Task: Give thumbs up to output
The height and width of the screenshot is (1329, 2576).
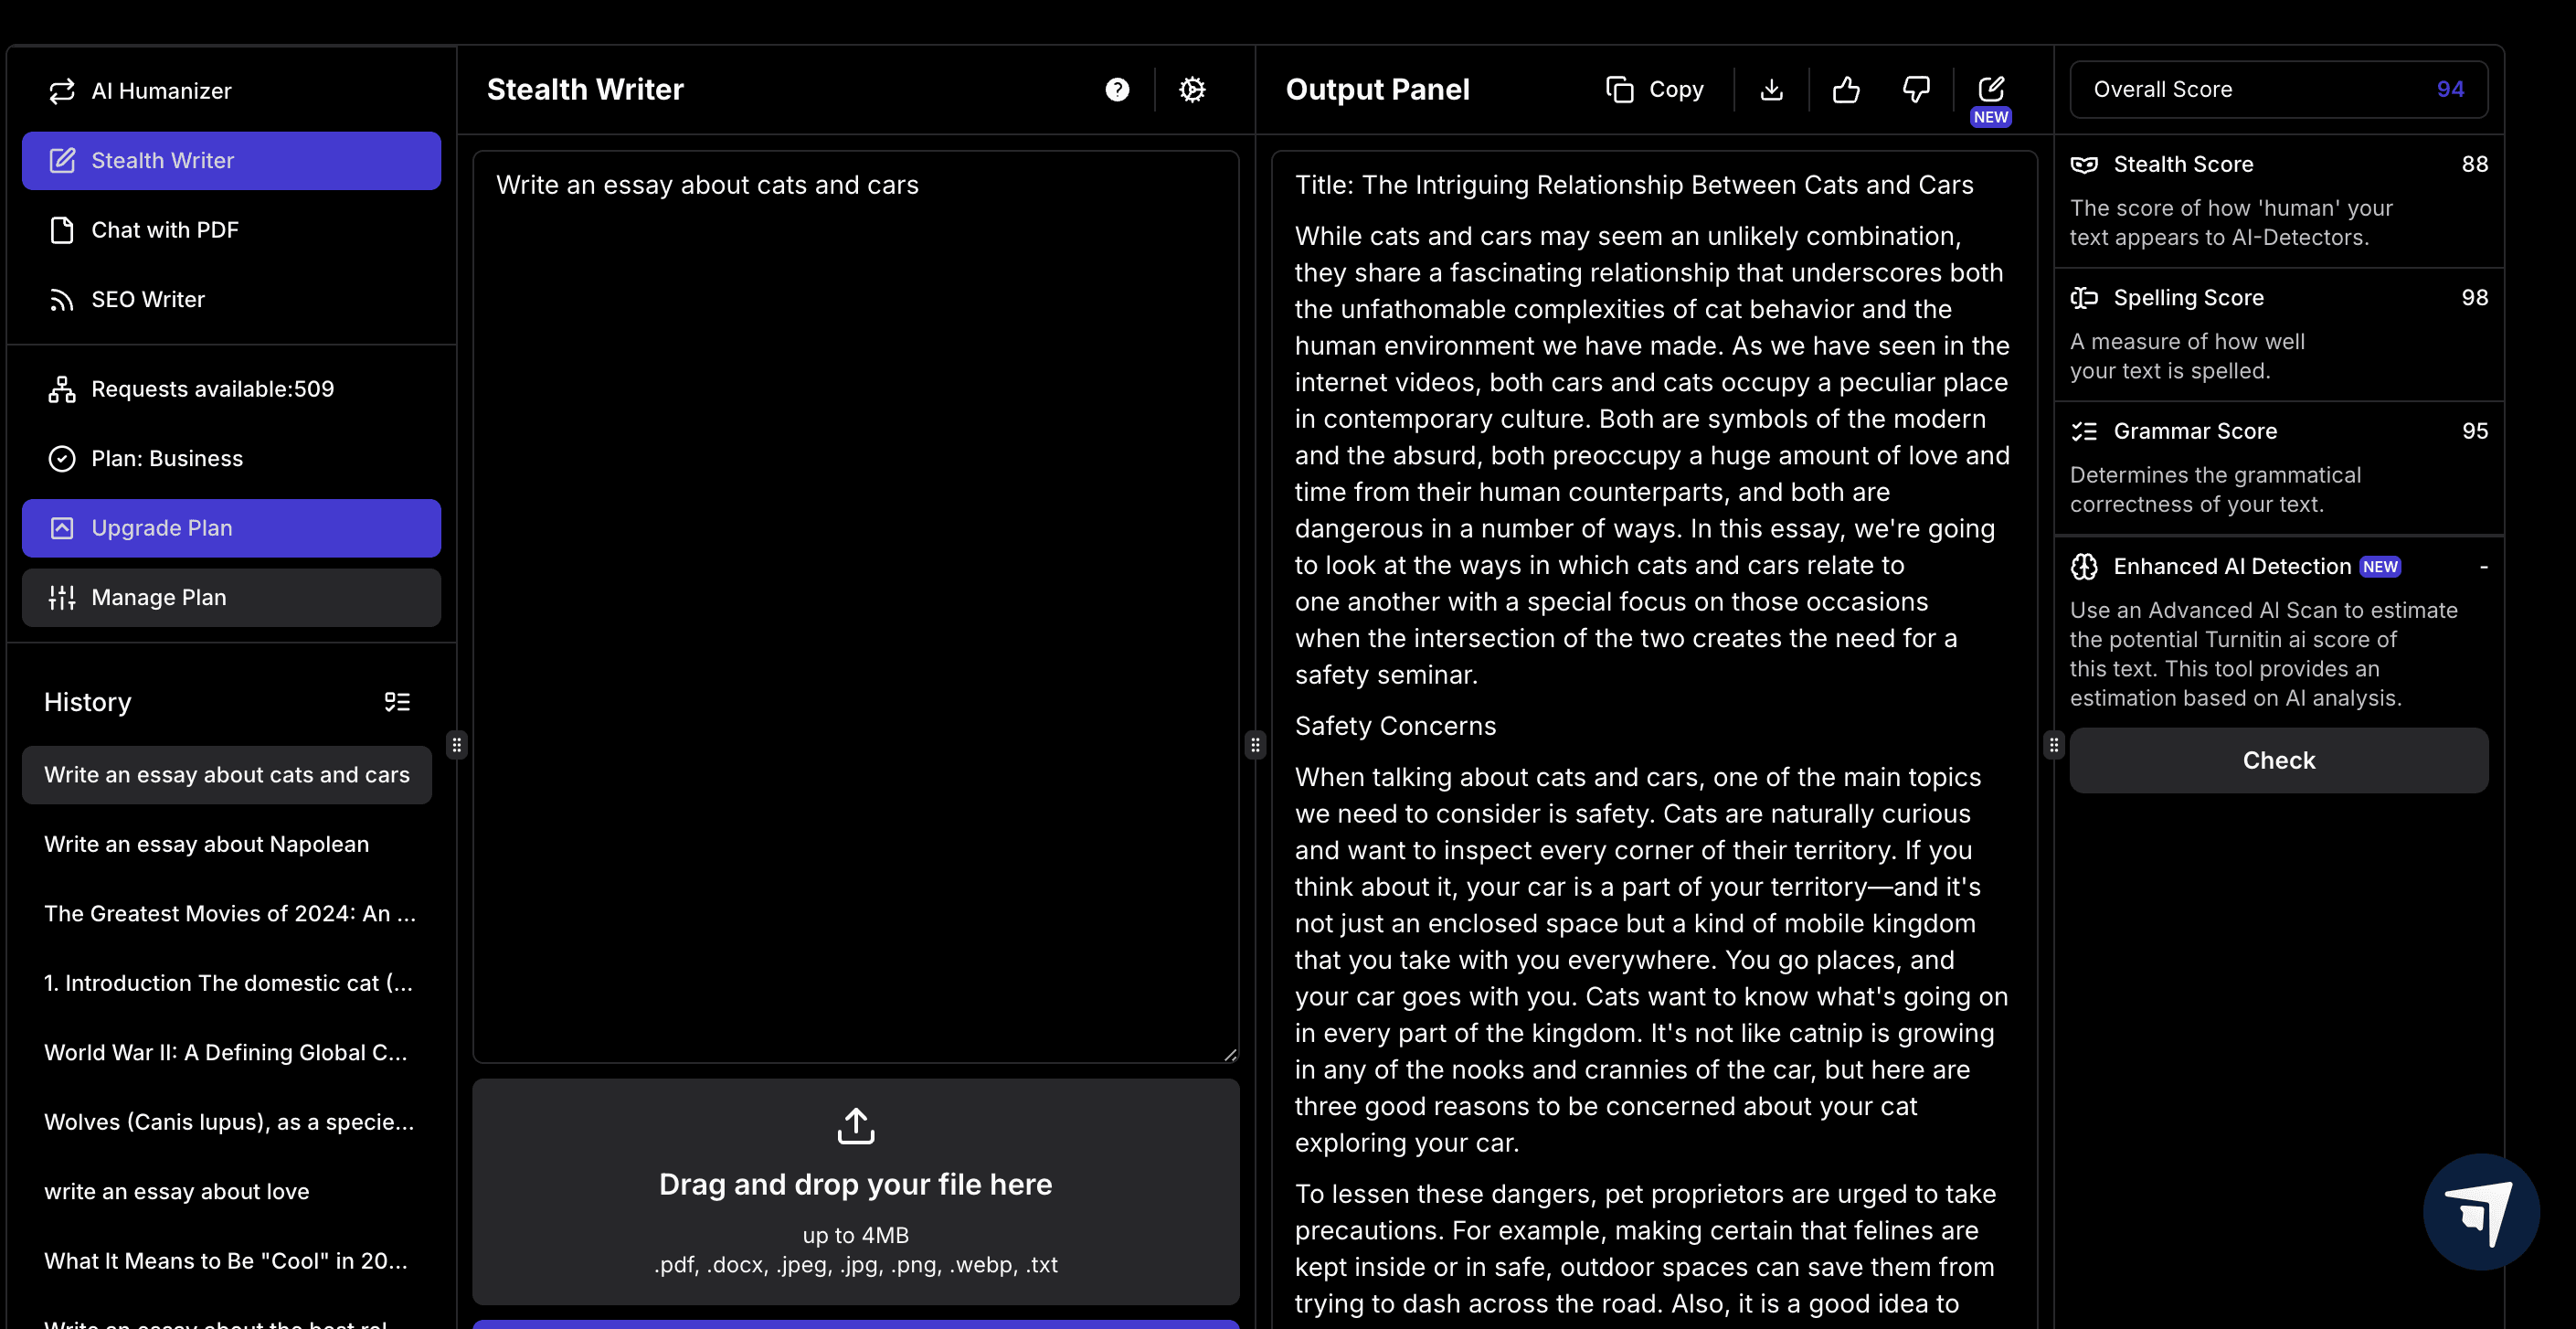Action: [1845, 90]
